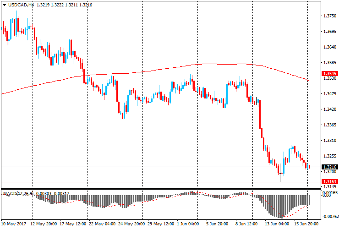The image size is (339, 229).
Task: Click the 1.3475 price scale value
Action: (330, 94)
